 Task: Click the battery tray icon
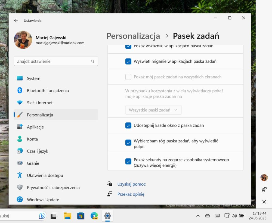241,216
